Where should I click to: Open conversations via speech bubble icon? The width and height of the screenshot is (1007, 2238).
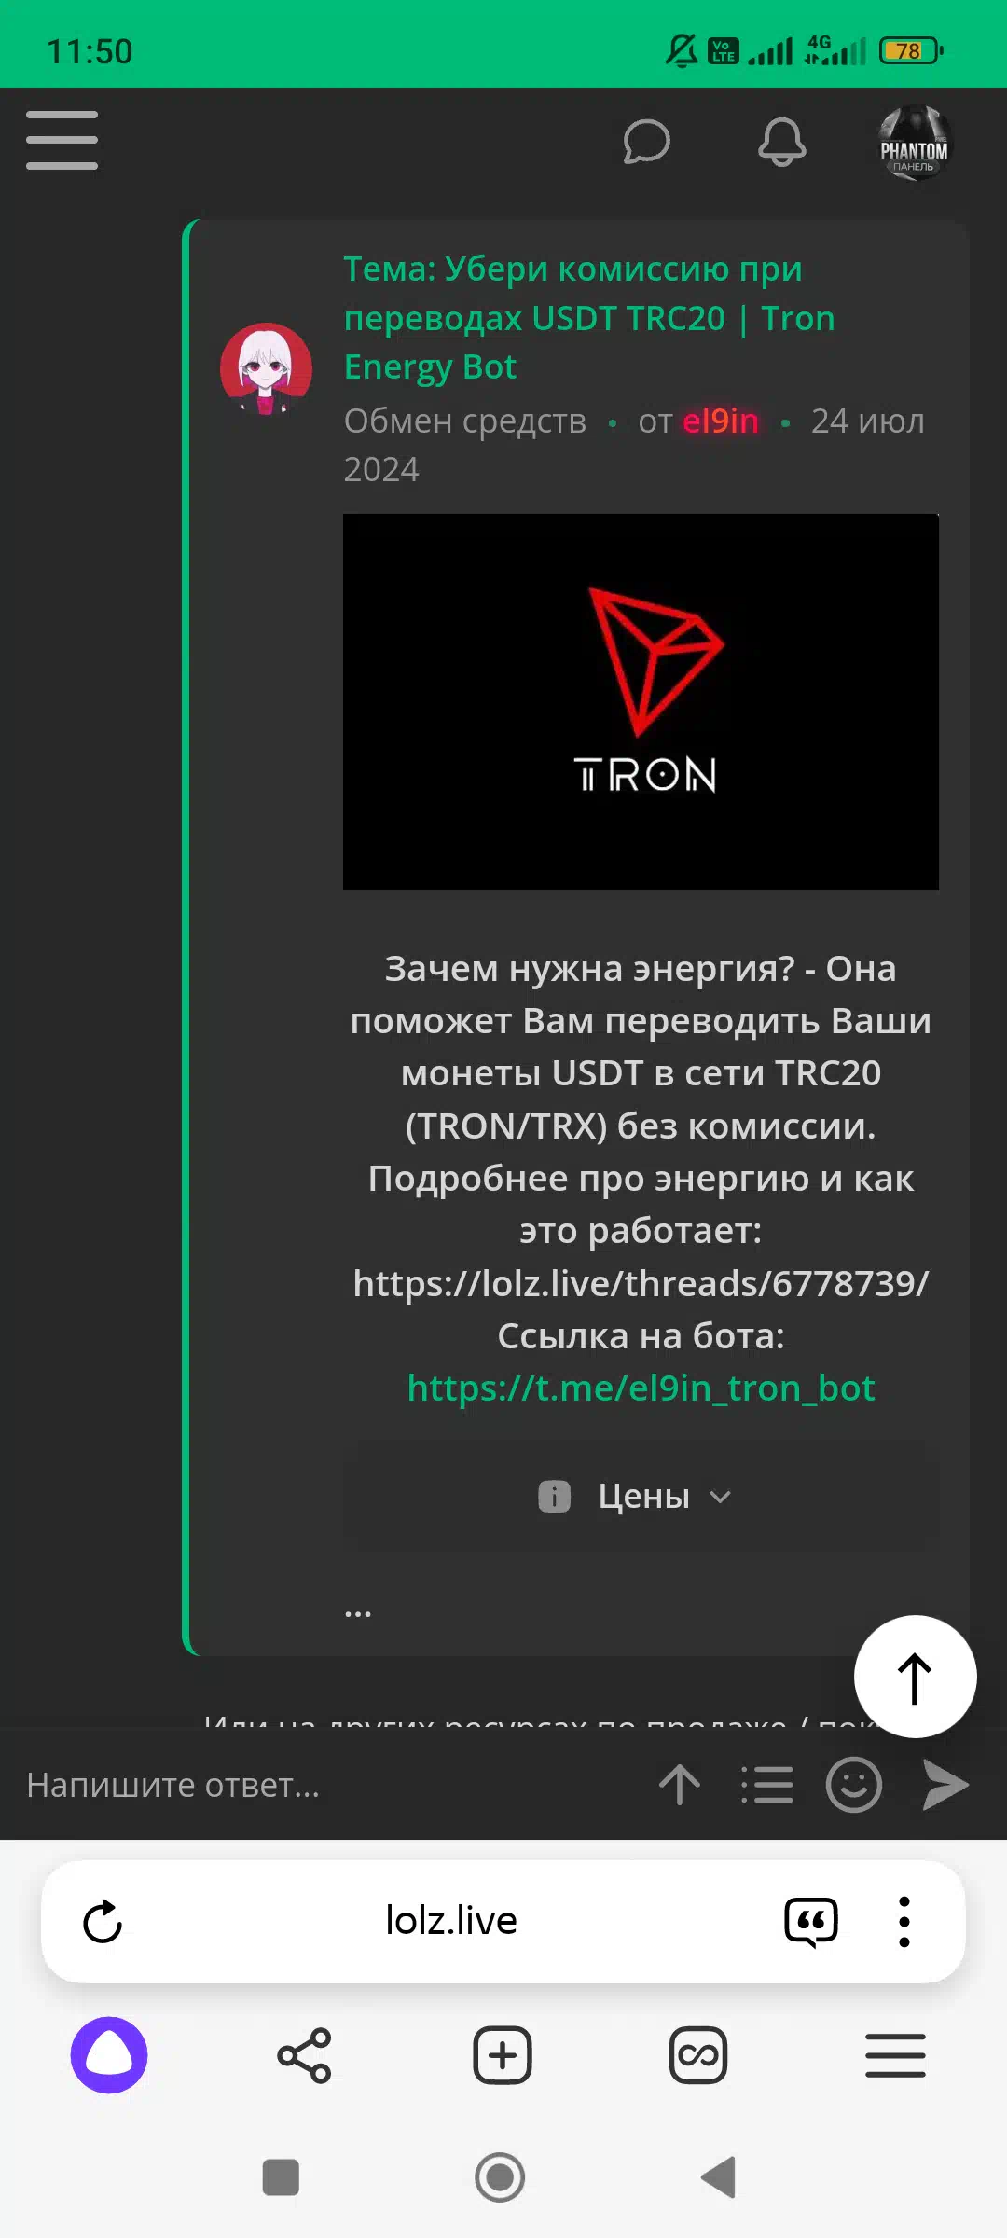click(x=646, y=142)
